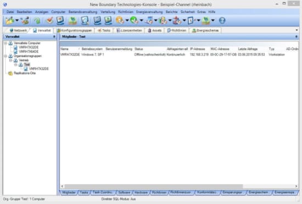Sort list by Status column header
Viewport: 302px width, 204px height.
[x=139, y=49]
